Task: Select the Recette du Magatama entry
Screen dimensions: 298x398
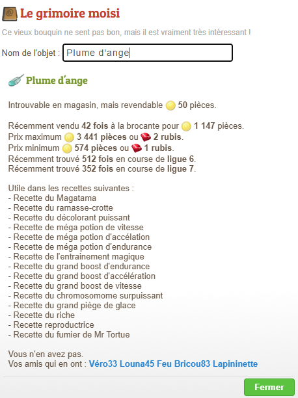Action: (52, 198)
